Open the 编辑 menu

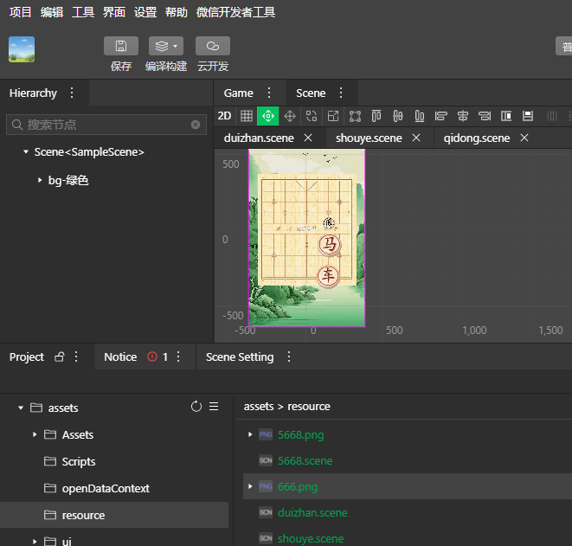tap(52, 12)
